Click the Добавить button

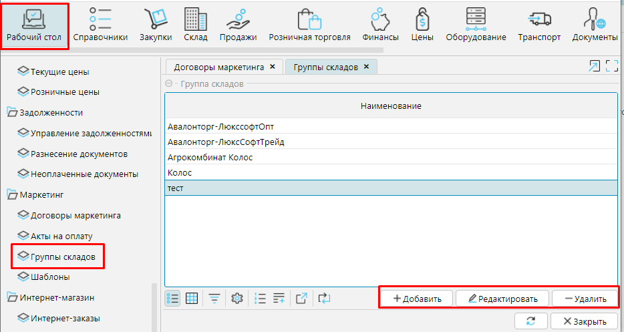tap(417, 299)
